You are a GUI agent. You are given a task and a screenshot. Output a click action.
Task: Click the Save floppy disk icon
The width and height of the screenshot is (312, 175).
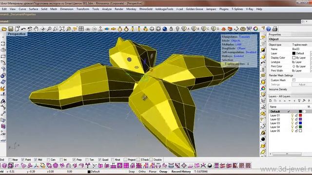pyautogui.click(x=11, y=29)
